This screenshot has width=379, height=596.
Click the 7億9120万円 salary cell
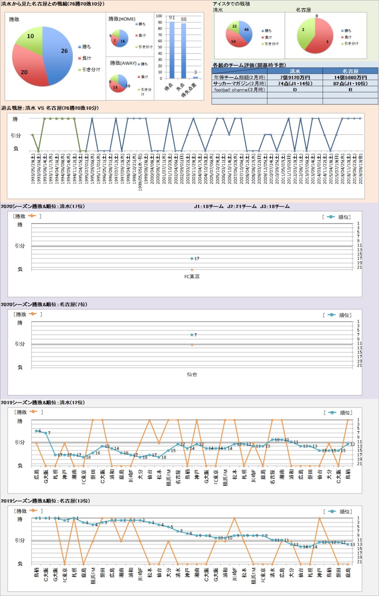coord(295,77)
